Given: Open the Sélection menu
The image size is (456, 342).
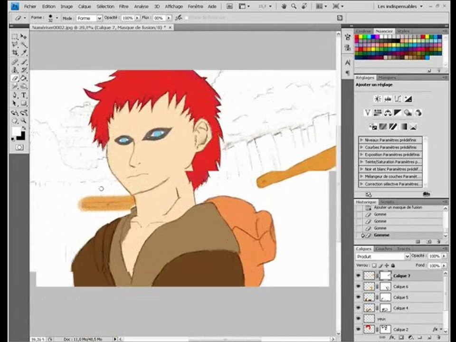Looking at the screenshot, I should [x=105, y=6].
